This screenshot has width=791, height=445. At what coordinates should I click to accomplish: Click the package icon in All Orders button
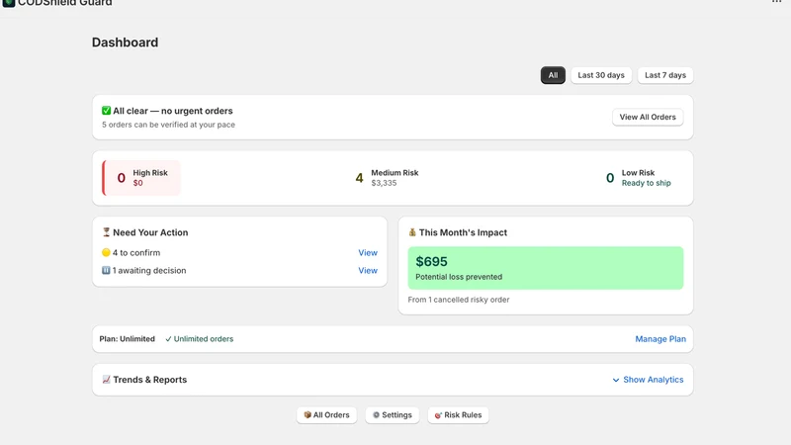[308, 414]
